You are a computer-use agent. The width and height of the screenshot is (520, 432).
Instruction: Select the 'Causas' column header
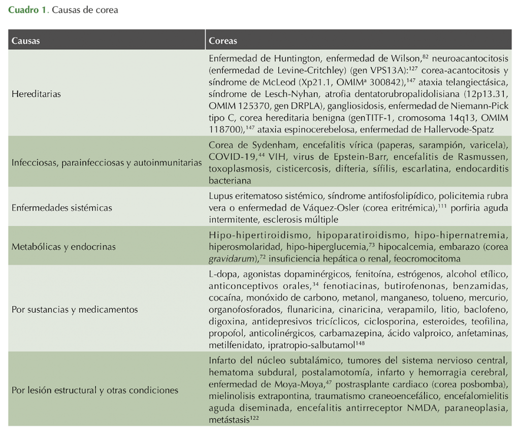(x=25, y=41)
